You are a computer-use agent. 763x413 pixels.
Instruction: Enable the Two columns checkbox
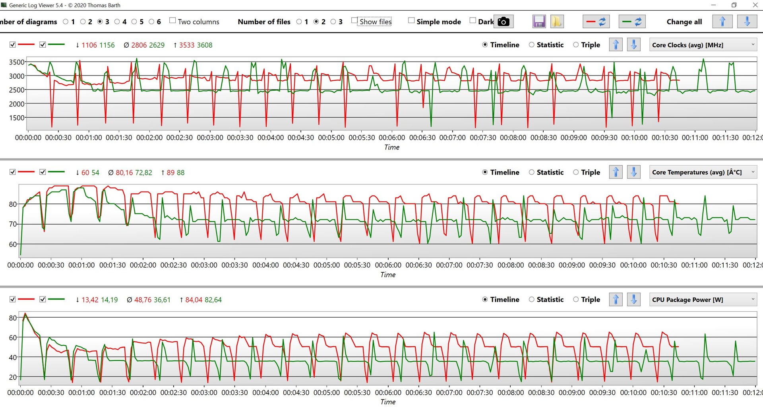pyautogui.click(x=172, y=21)
